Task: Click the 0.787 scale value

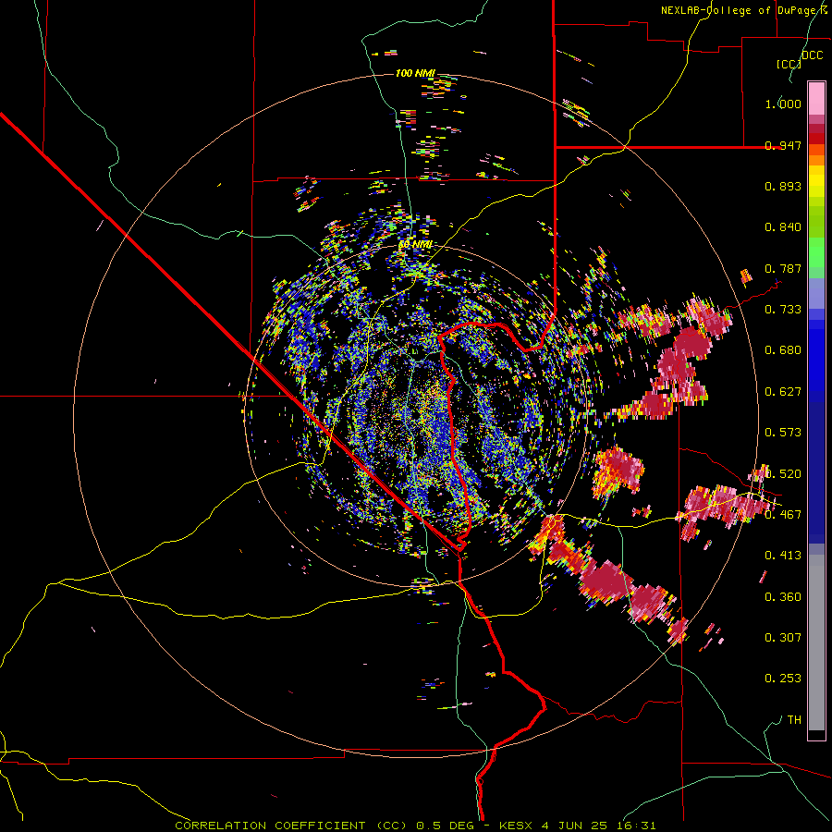Action: pyautogui.click(x=783, y=268)
